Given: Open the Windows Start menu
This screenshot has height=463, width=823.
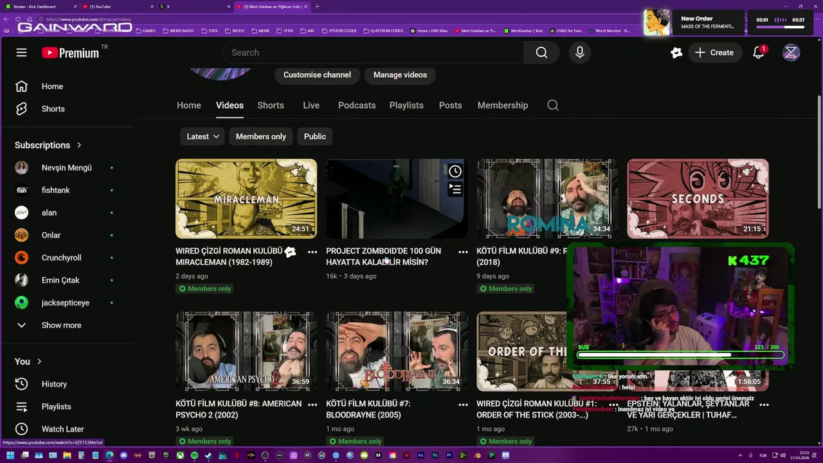Looking at the screenshot, I should point(10,455).
